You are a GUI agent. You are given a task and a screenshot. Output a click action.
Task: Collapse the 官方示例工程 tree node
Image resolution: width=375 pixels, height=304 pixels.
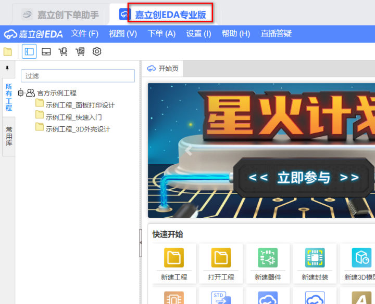tap(21, 93)
